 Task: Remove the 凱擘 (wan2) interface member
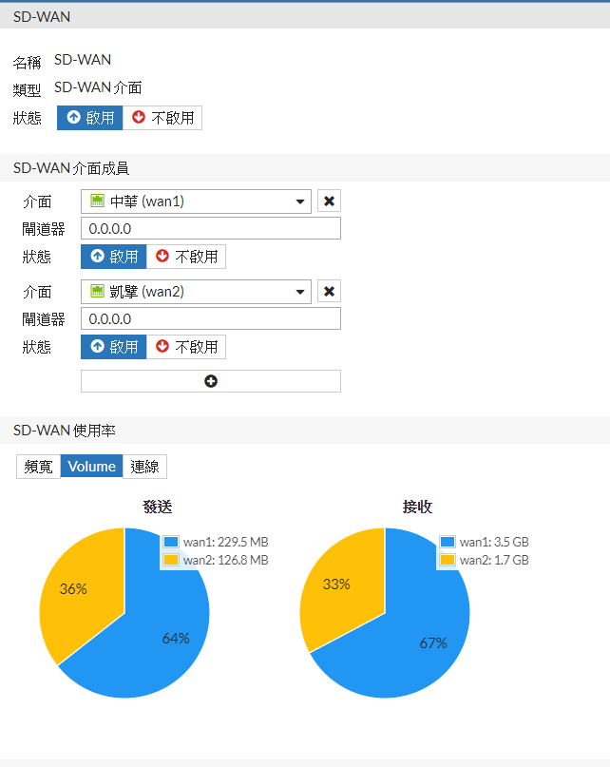point(329,292)
